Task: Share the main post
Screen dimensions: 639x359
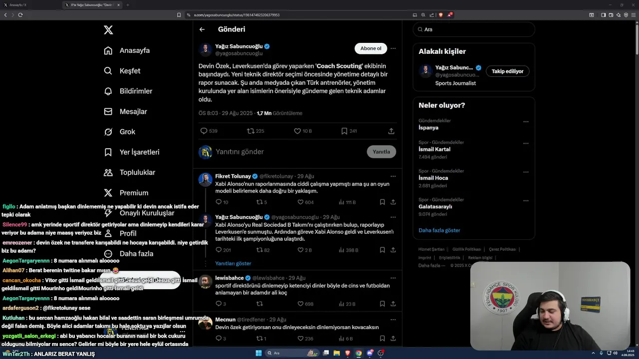Action: click(391, 131)
